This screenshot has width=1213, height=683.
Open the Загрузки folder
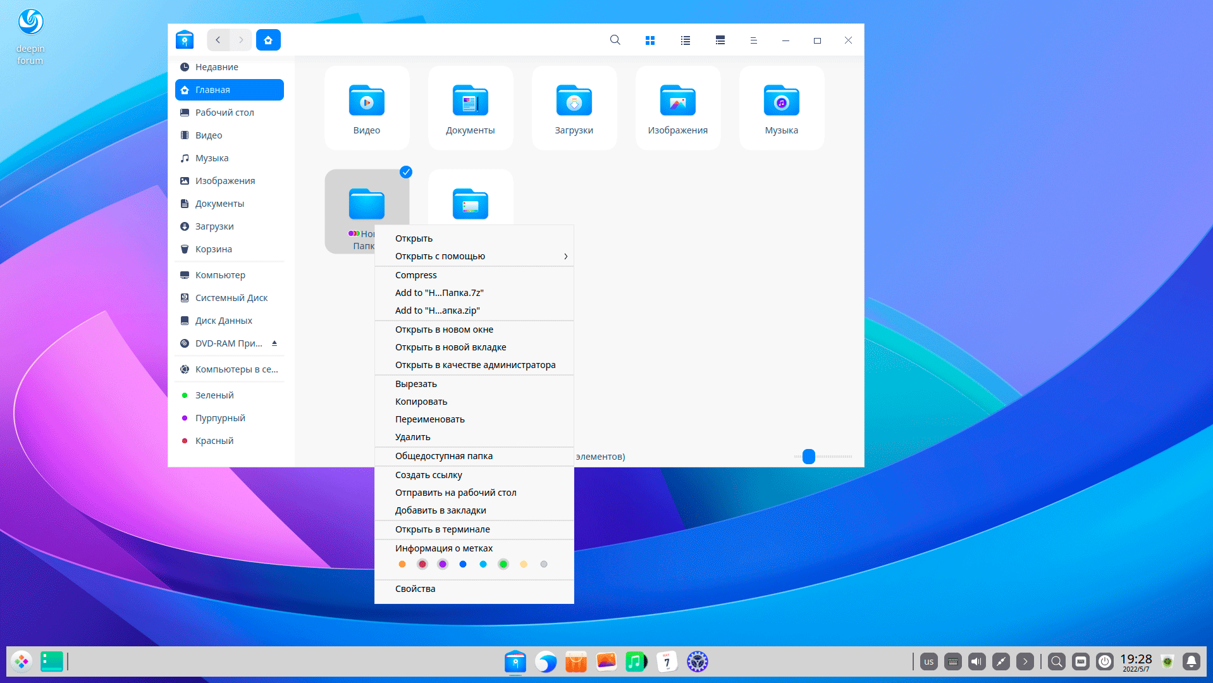tap(574, 108)
